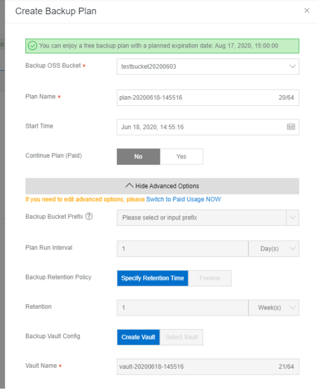Viewport: 318px width, 392px height.
Task: Click the 'Backup Retention Policy' label
Action: pos(58,277)
